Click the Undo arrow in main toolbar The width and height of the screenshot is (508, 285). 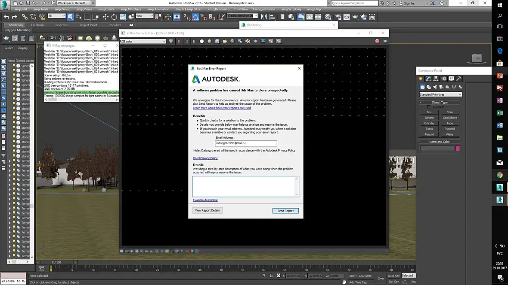(6, 17)
